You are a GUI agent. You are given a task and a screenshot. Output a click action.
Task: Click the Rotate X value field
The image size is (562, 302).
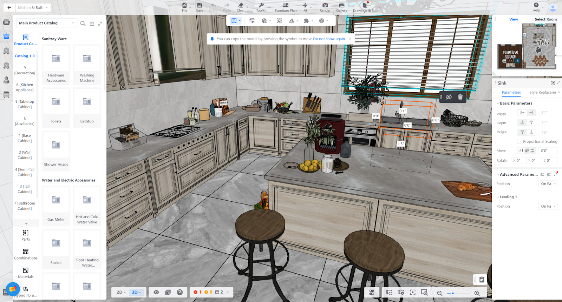click(x=519, y=161)
